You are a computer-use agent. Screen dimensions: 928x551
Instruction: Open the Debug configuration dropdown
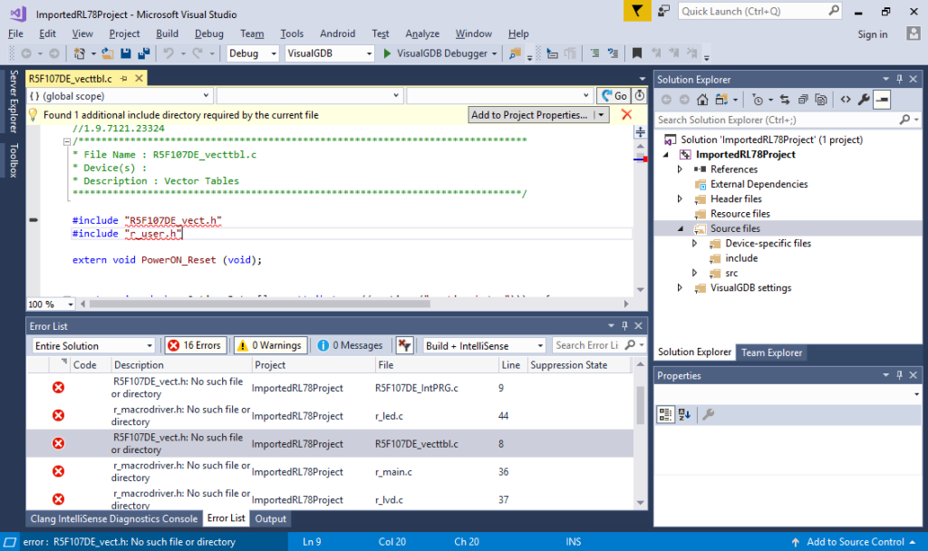(x=252, y=53)
